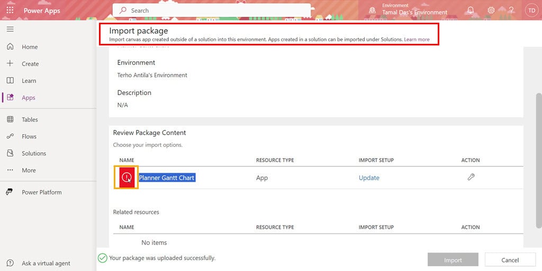Click the Solutions icon in the sidebar
Viewport: 542px width, 271px height.
click(x=11, y=153)
